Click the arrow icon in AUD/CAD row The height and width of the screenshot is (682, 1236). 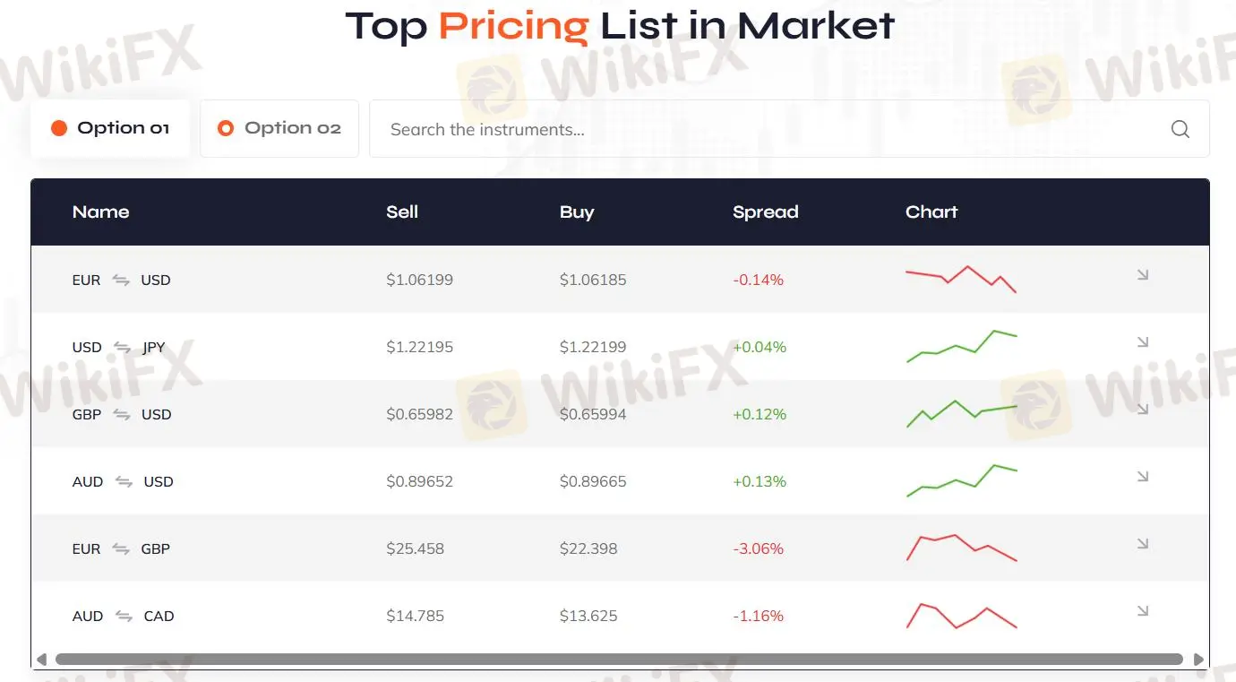(1143, 611)
